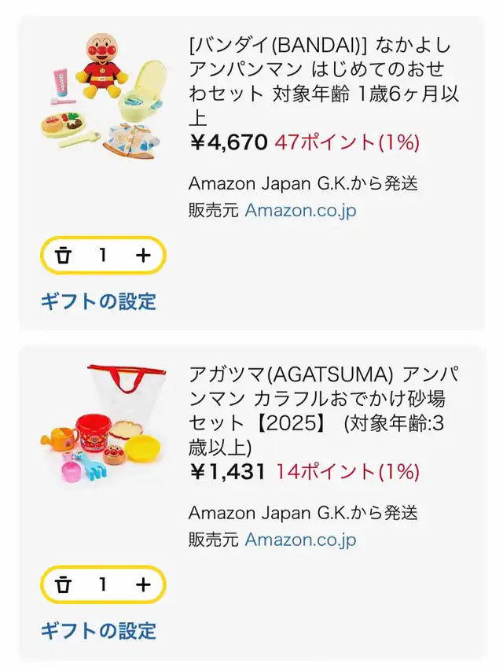Open Amazon.co.jp seller link for Agatsuma item
The height and width of the screenshot is (671, 503).
[300, 540]
